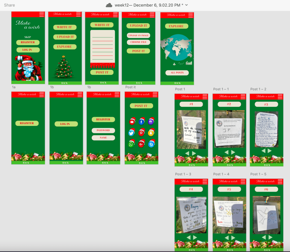This screenshot has height=252, width=290.
Task: Click the red Google+ icon
Action: pos(141,144)
